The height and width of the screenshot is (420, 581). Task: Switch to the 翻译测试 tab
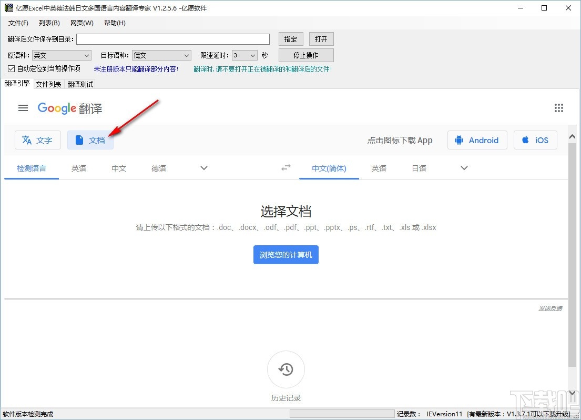pos(80,84)
